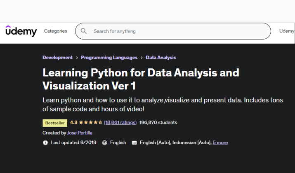
Task: Go to the Development breadcrumb
Action: point(57,58)
